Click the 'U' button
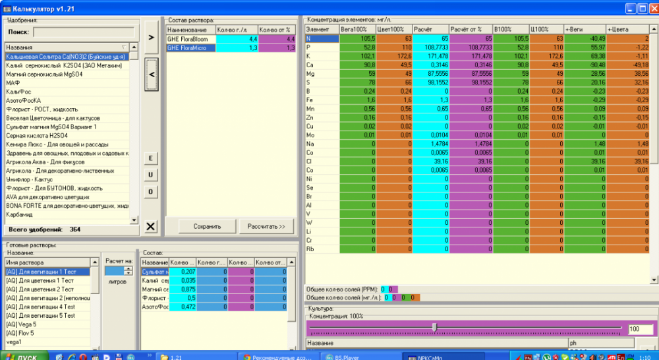 click(x=151, y=175)
